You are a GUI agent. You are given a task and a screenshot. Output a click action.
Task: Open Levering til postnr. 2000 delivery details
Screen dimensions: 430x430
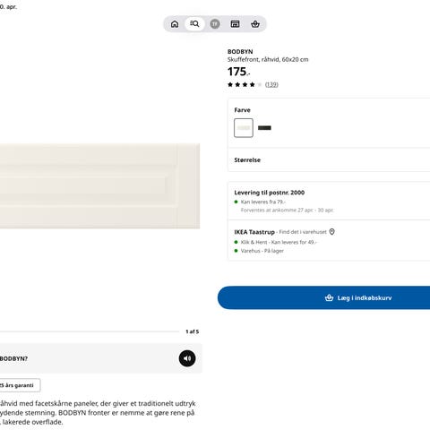(x=329, y=201)
